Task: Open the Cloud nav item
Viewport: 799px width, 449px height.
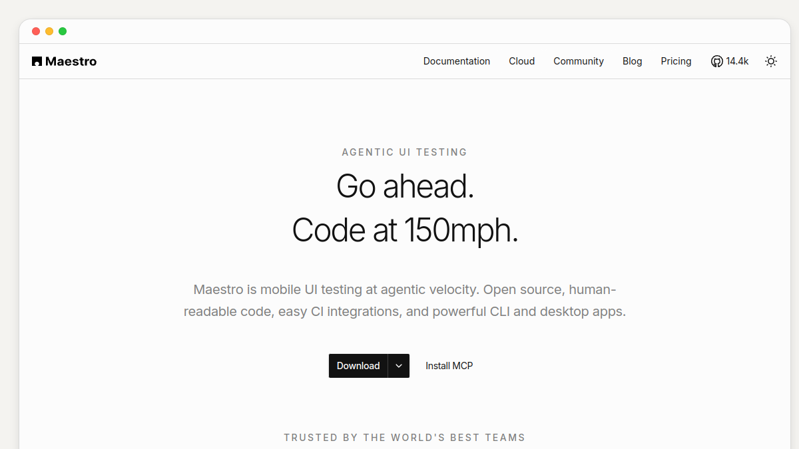Action: point(522,61)
